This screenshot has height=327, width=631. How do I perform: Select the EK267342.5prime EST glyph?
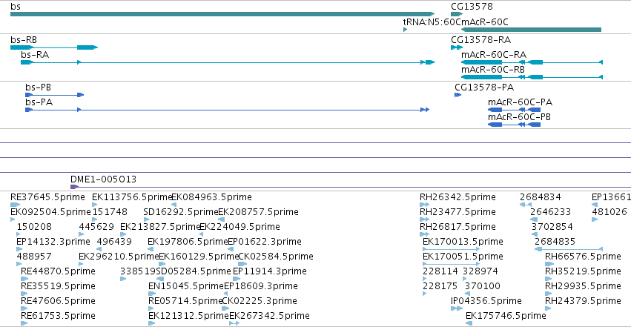(x=234, y=323)
